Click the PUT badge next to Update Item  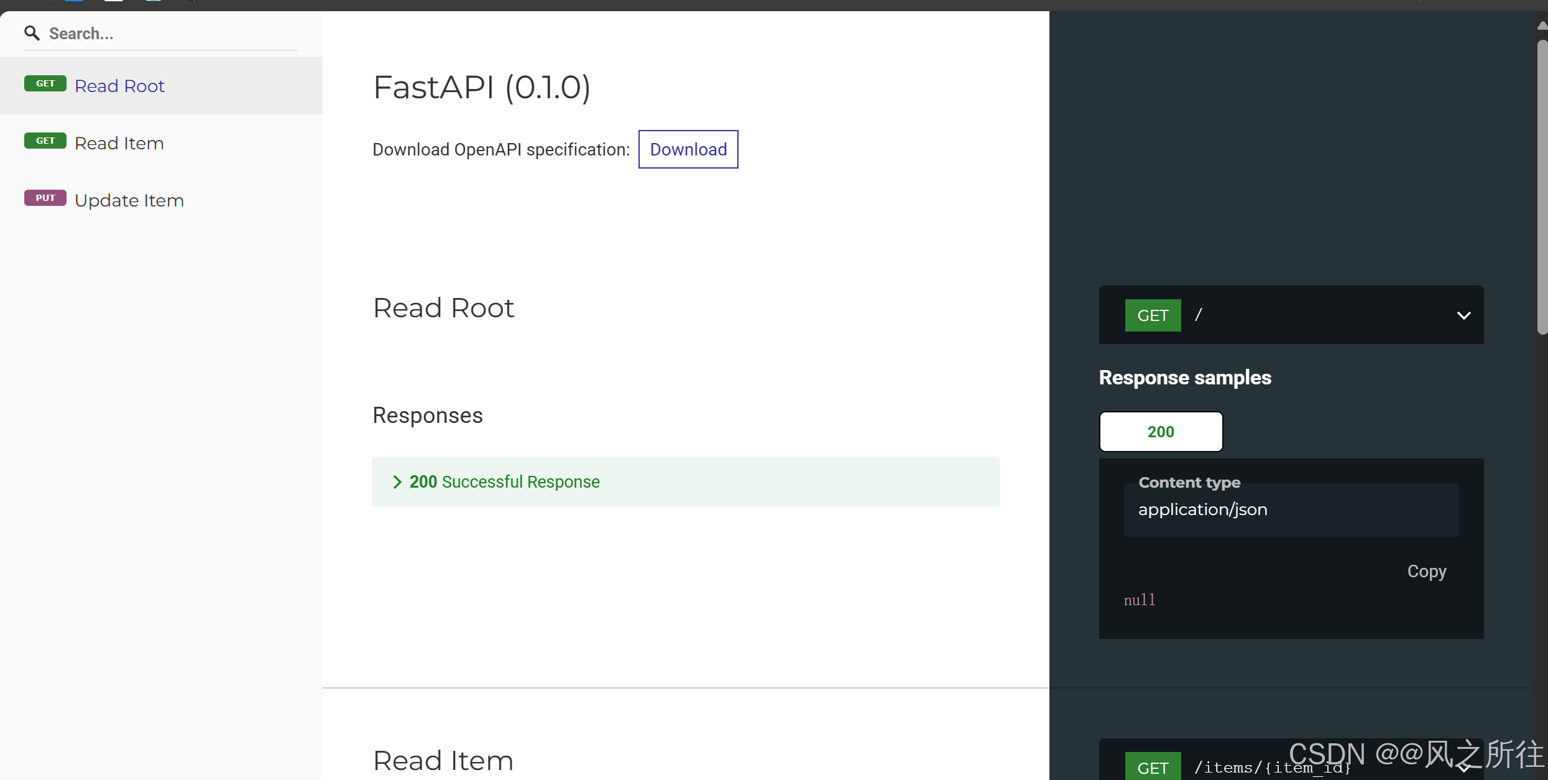click(x=45, y=198)
